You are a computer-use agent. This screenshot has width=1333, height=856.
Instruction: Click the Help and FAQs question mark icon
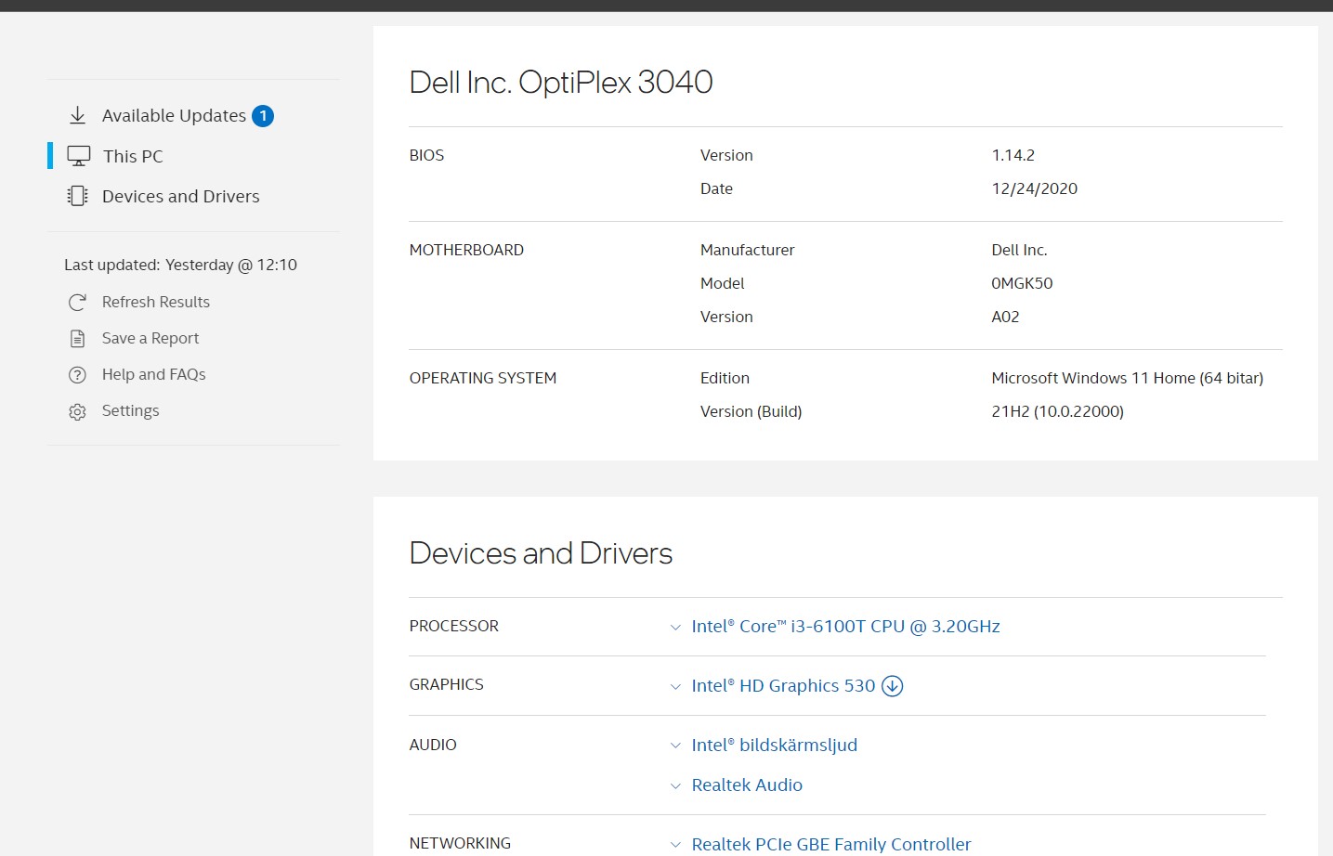77,375
